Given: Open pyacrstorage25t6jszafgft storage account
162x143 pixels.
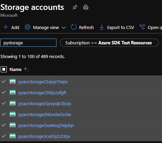Looking at the screenshot, I should click(42, 93).
